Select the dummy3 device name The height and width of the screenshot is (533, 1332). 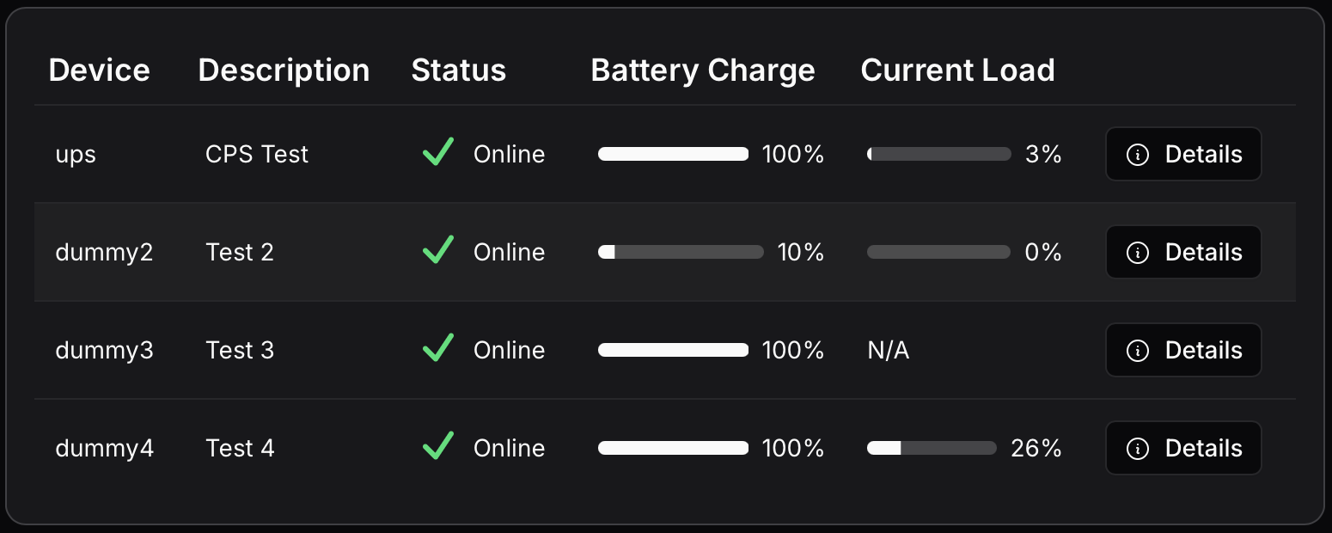pos(104,351)
